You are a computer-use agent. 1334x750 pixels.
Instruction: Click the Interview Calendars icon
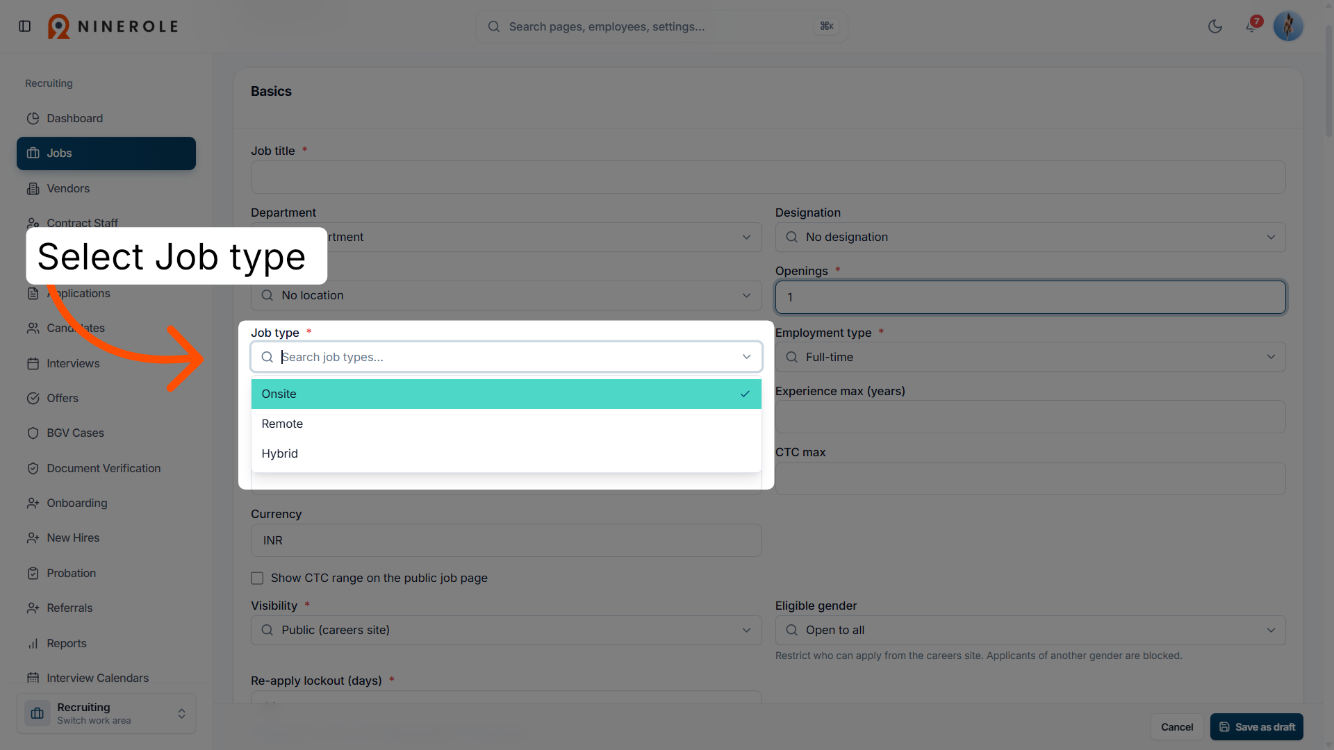[x=33, y=678]
